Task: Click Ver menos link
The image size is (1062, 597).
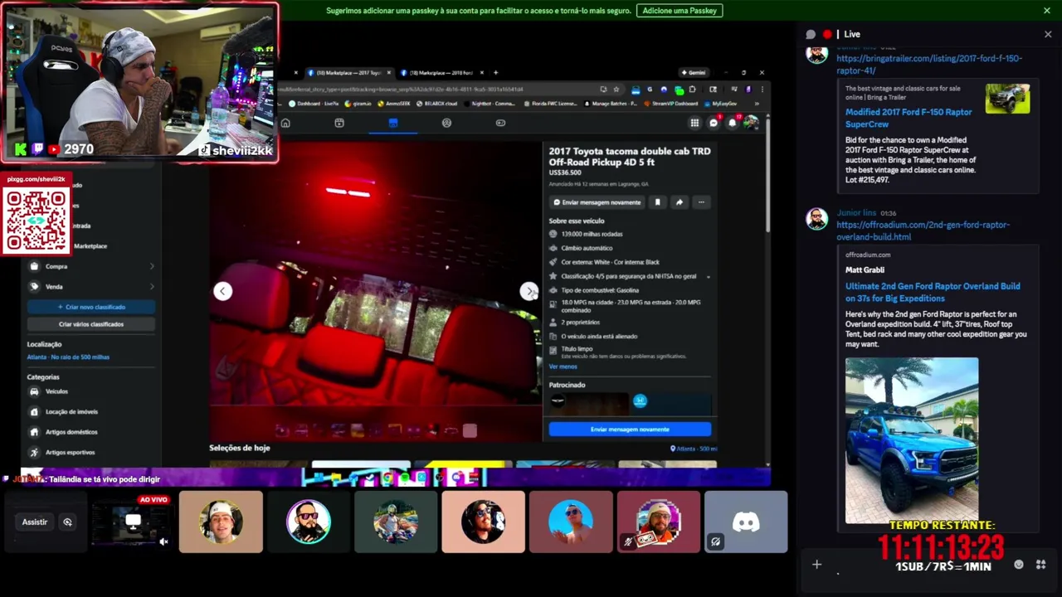Action: (563, 366)
